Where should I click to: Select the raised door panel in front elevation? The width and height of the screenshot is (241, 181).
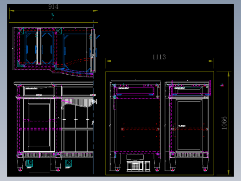(39, 125)
